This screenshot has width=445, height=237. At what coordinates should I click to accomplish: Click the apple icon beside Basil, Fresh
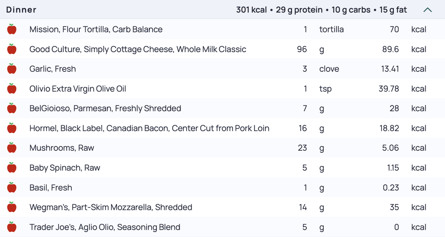click(12, 187)
